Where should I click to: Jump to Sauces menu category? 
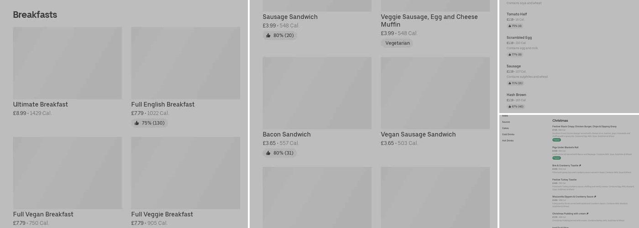click(506, 122)
